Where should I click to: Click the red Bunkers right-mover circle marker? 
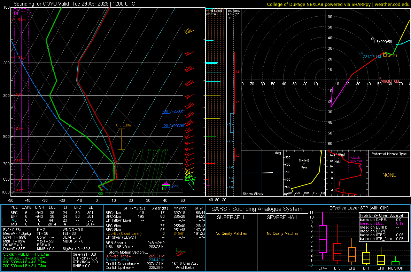click(380, 78)
